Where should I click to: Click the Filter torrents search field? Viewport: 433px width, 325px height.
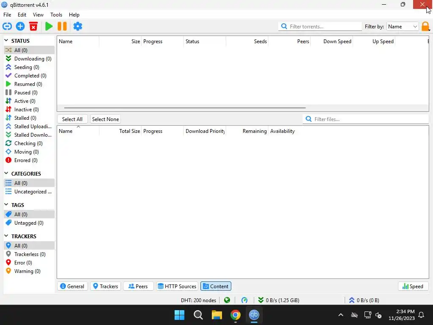point(320,27)
